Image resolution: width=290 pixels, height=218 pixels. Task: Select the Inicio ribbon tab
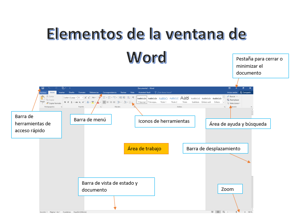point(52,92)
